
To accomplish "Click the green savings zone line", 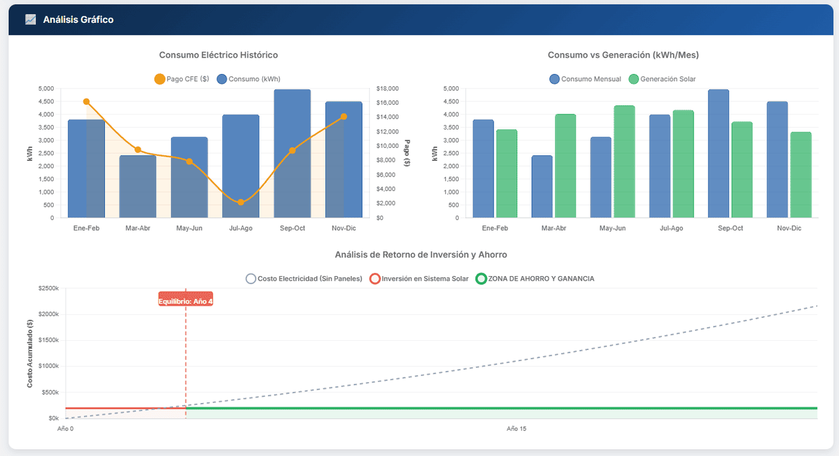I will (501, 408).
